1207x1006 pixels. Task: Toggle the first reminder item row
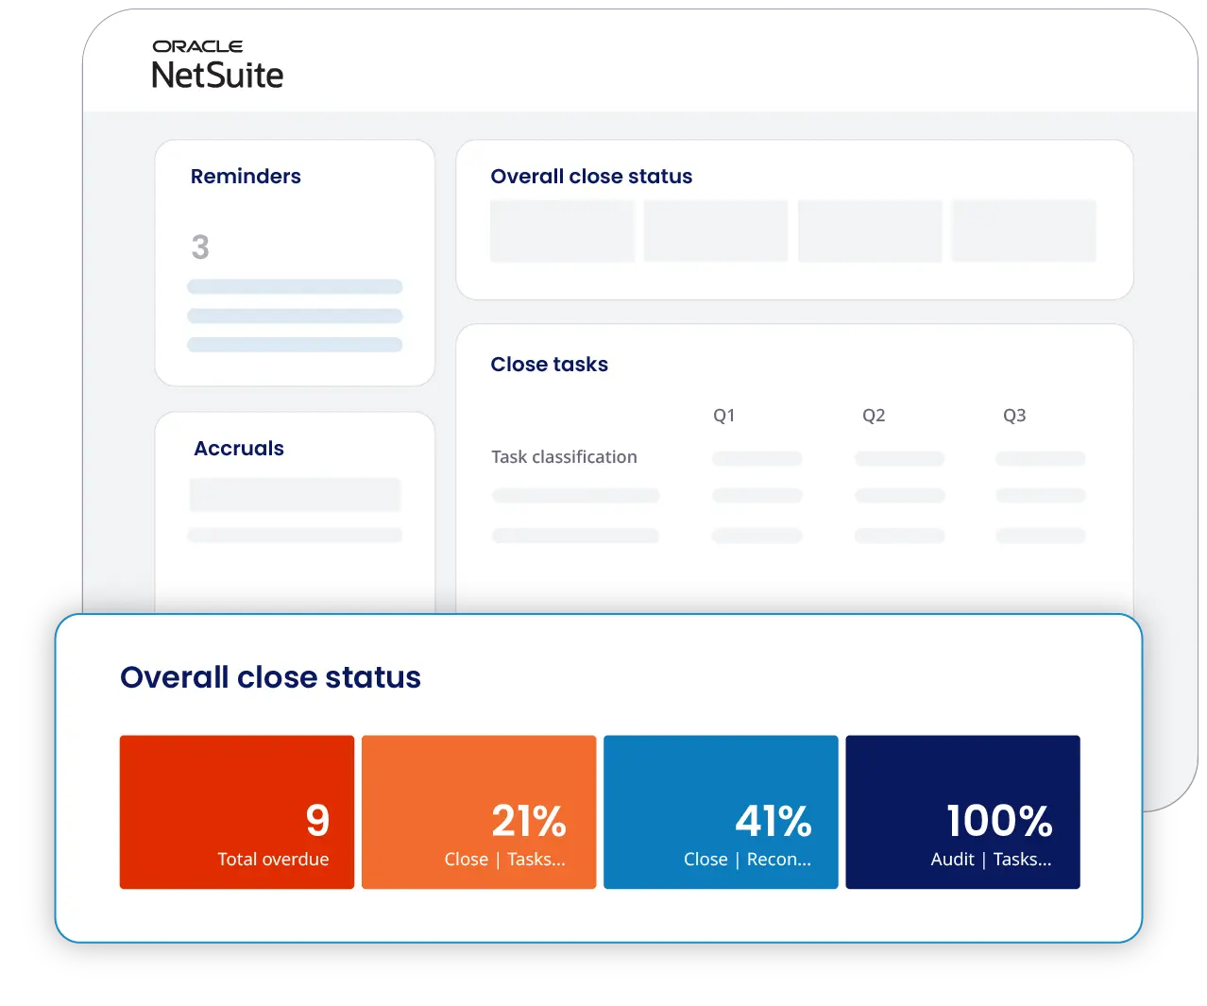(295, 286)
